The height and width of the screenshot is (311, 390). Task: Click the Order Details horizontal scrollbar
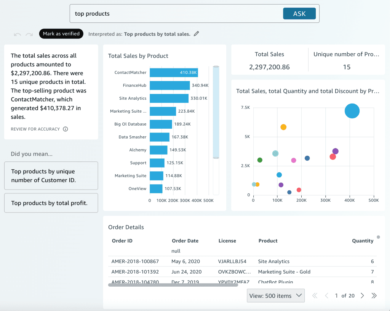173,285
